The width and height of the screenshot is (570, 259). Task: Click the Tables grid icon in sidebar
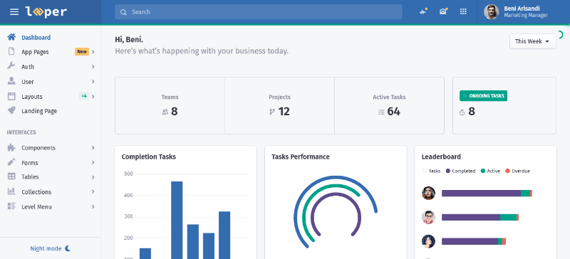(11, 176)
